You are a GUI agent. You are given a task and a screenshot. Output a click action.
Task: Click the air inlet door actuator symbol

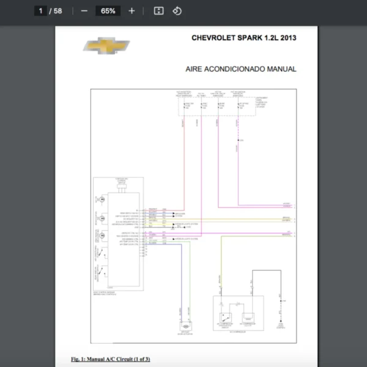pyautogui.click(x=183, y=325)
